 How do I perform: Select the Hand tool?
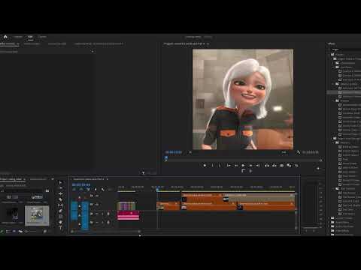click(x=61, y=222)
